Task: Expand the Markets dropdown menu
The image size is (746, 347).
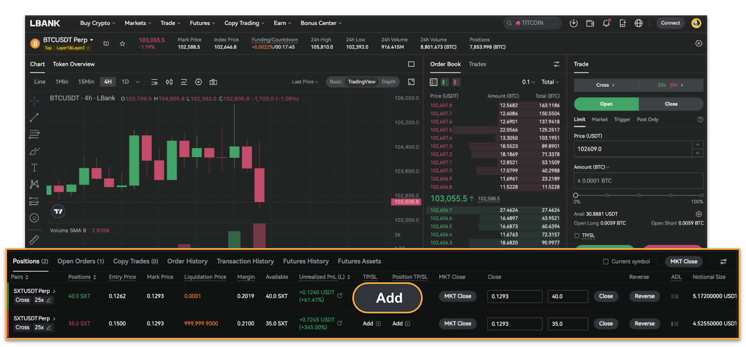Action: tap(138, 23)
